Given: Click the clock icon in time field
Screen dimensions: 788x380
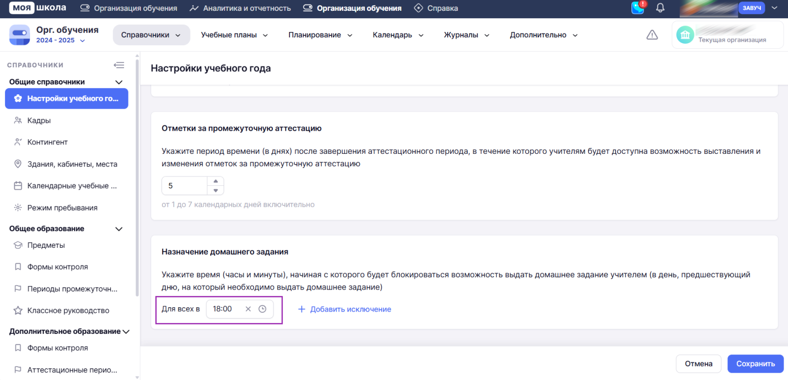Looking at the screenshot, I should pyautogui.click(x=263, y=309).
